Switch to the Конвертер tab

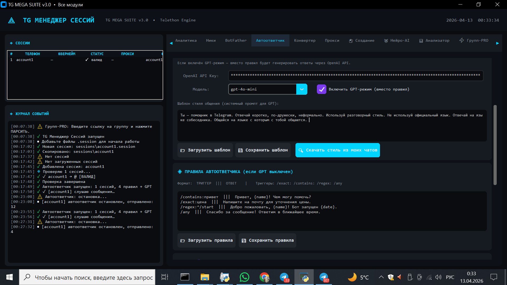coord(305,40)
